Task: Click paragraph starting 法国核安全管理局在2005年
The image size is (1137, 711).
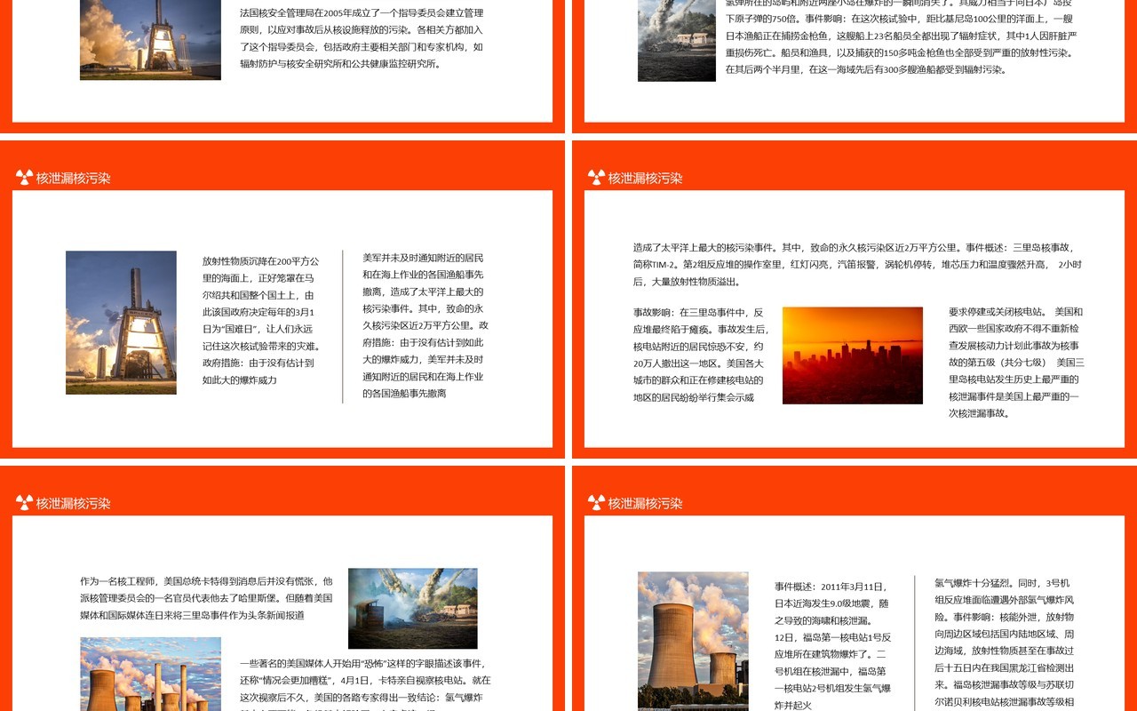Action: click(362, 38)
